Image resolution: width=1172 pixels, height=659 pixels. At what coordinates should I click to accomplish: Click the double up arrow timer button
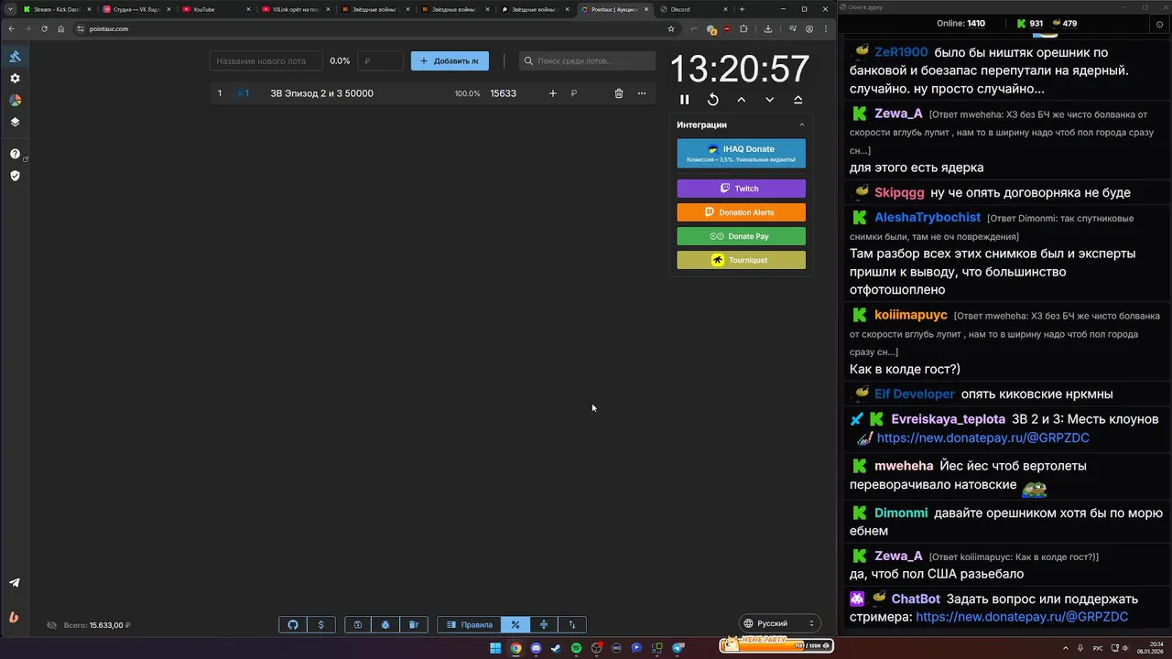pos(798,100)
